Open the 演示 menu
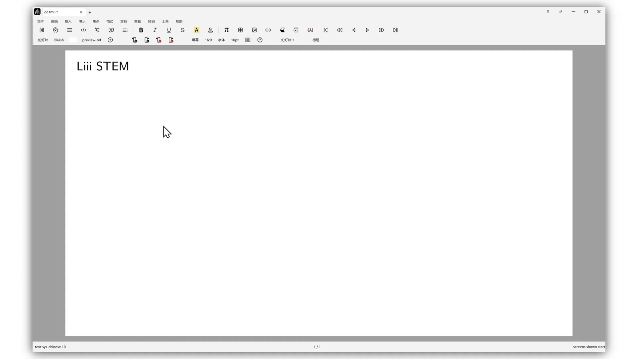 (x=82, y=21)
